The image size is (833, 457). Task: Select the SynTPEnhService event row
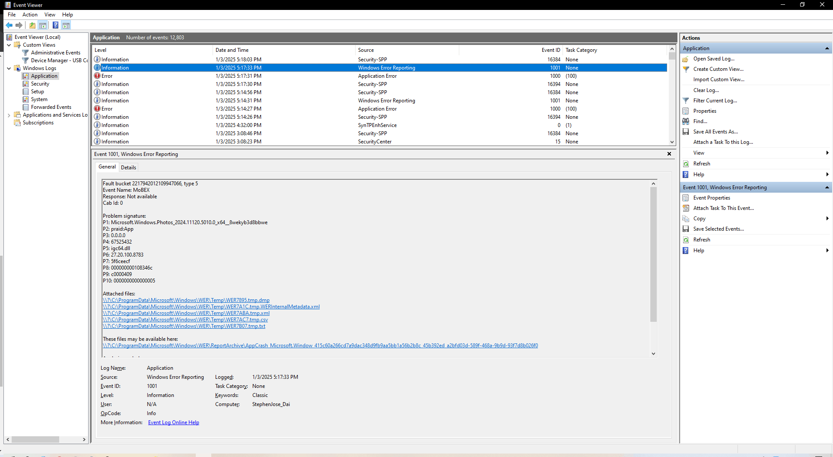click(x=380, y=125)
